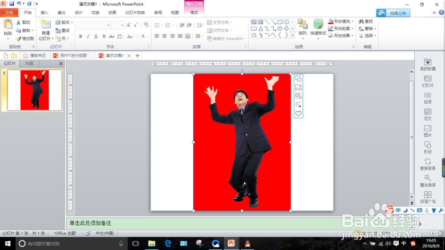Click the notes area to add notes
445x250 pixels.
click(239, 223)
